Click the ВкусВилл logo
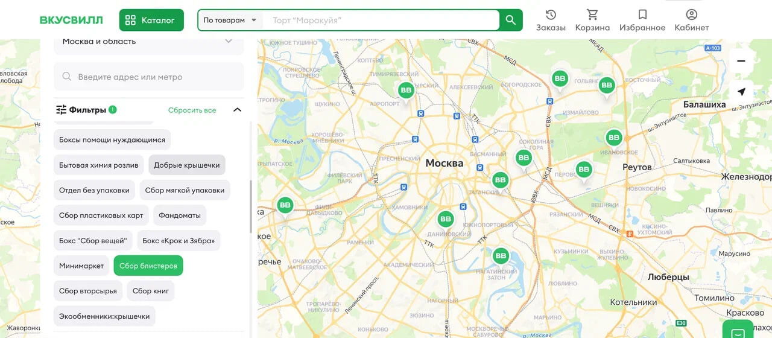Screen dimensions: 772x338 pos(71,20)
